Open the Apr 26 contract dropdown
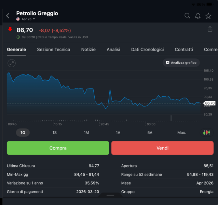The width and height of the screenshot is (218, 205). pos(27,19)
